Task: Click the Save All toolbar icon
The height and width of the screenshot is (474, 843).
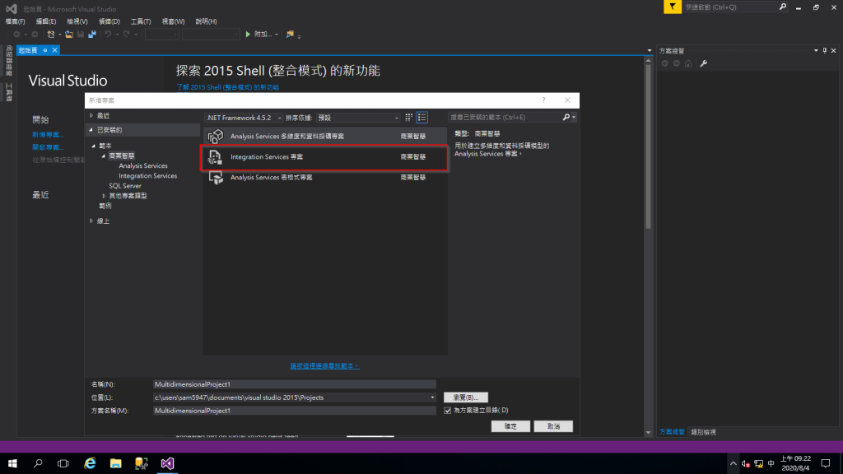Action: pyautogui.click(x=92, y=35)
